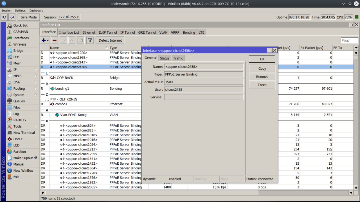
Task: Click the Detect Internet button
Action: (x=110, y=40)
